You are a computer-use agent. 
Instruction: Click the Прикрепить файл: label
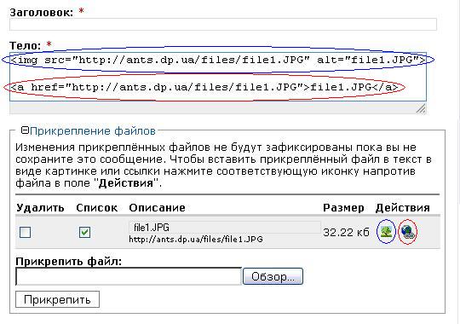coord(69,261)
